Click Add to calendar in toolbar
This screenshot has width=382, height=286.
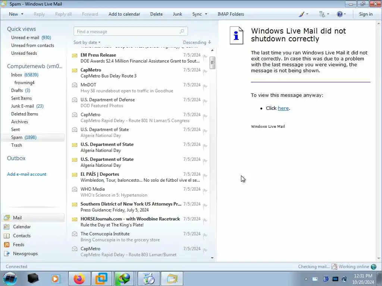[x=124, y=14]
